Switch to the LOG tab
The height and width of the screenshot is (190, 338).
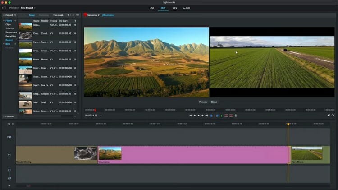pyautogui.click(x=151, y=8)
